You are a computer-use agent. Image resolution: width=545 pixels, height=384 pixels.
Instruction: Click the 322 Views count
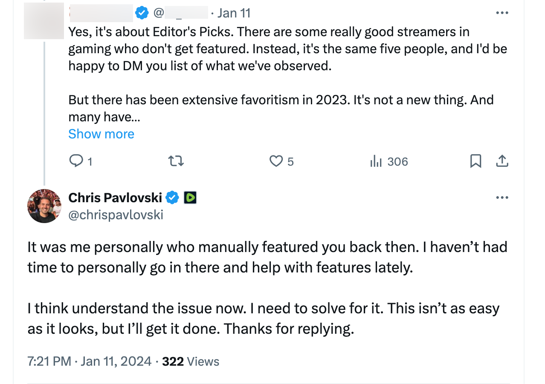(x=190, y=361)
